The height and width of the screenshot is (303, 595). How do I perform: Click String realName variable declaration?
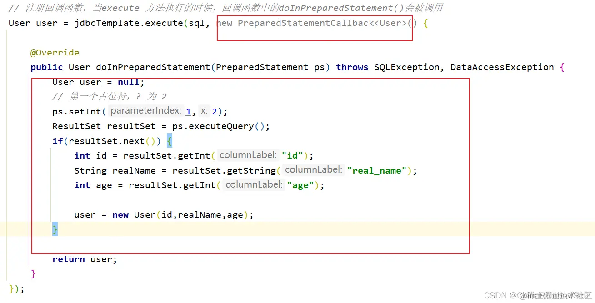pos(121,171)
